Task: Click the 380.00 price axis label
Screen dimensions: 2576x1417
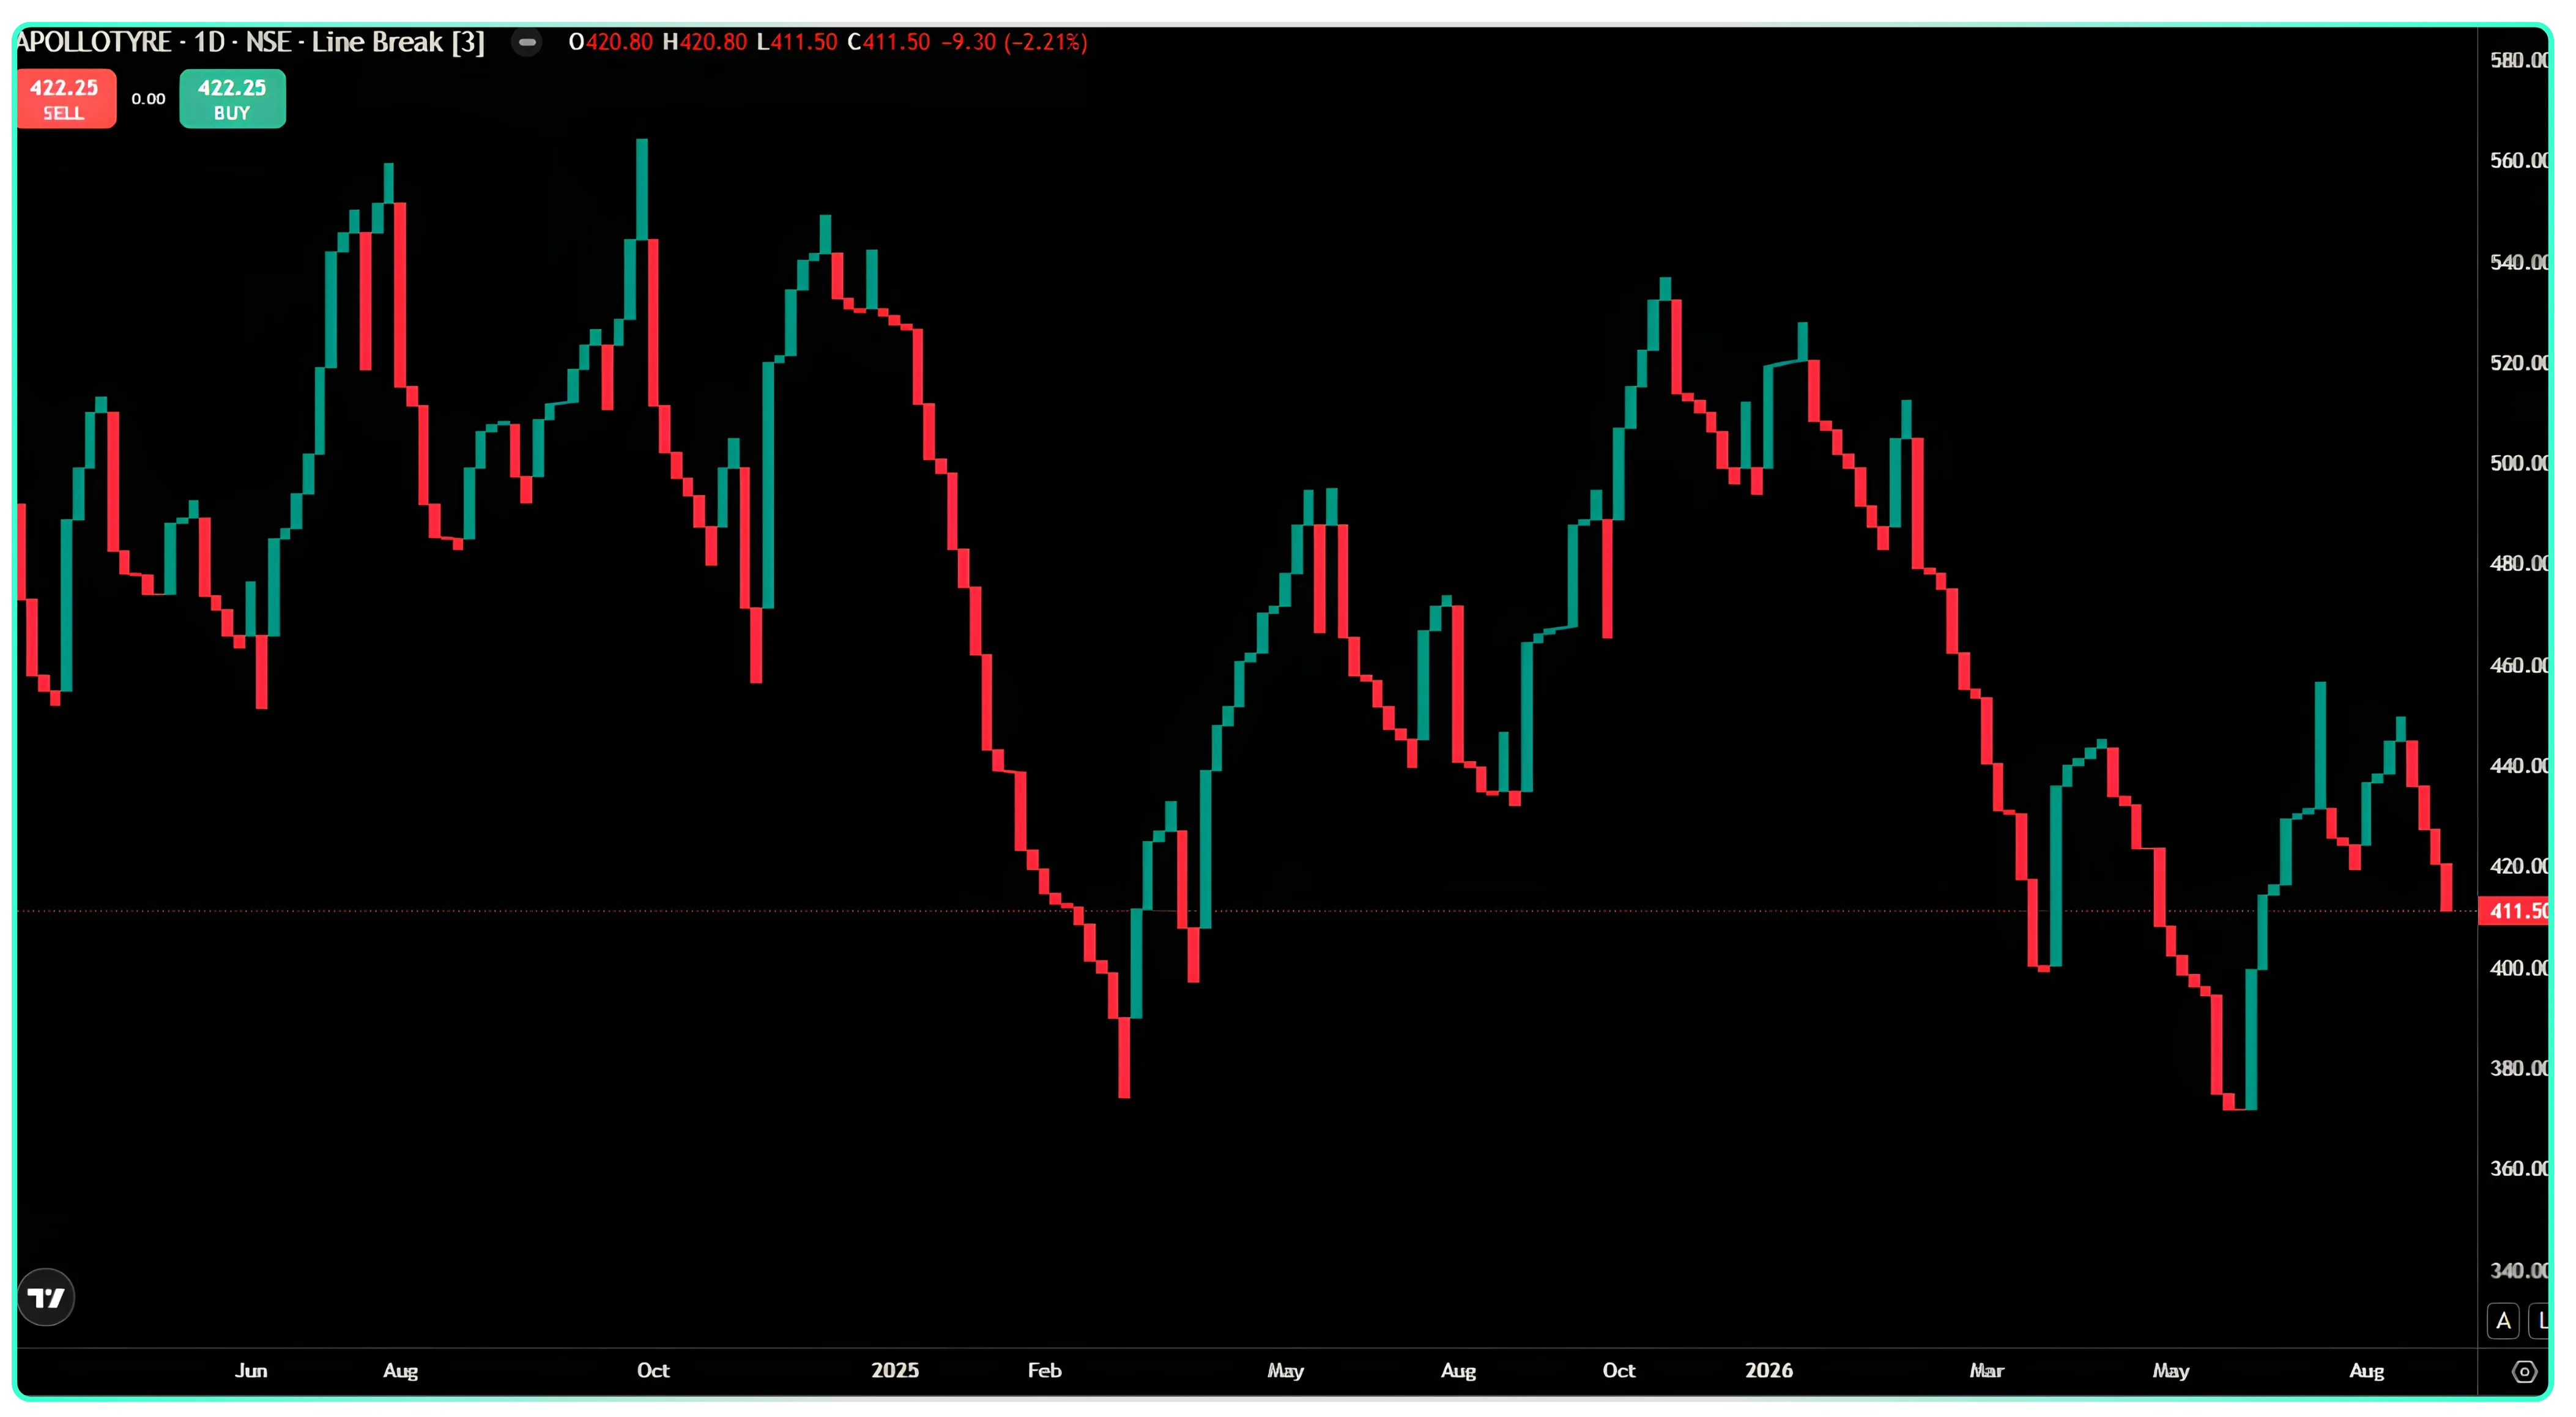Action: click(x=2518, y=1068)
